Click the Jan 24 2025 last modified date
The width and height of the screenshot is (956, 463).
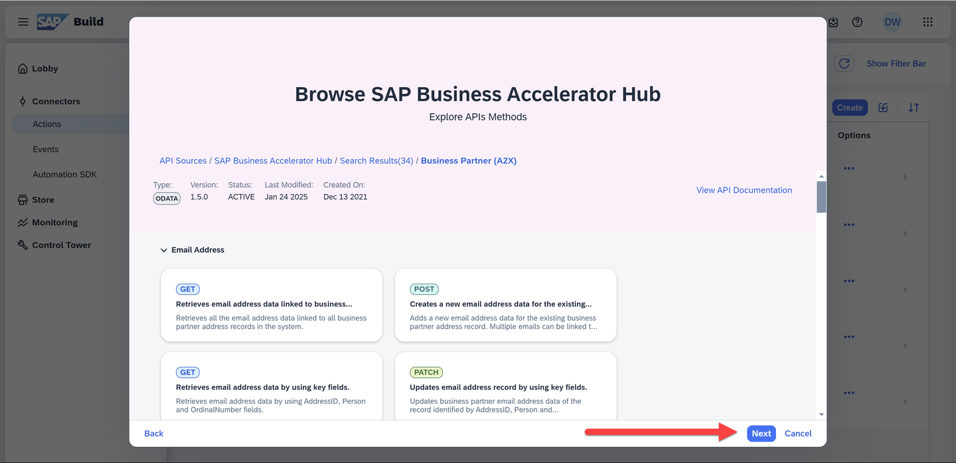(286, 197)
